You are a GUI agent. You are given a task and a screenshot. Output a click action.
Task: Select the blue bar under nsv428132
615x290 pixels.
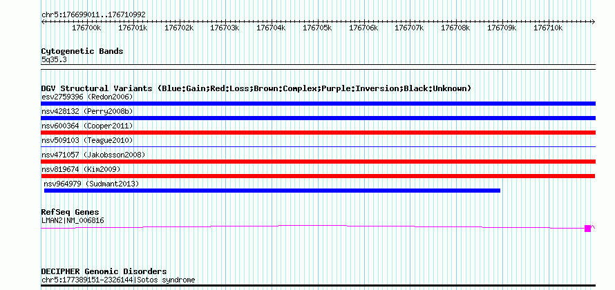pos(318,118)
